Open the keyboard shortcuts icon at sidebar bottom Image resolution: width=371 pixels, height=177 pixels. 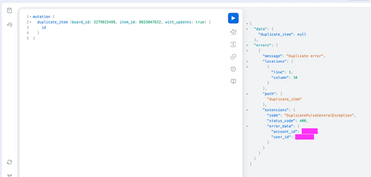pos(10,176)
